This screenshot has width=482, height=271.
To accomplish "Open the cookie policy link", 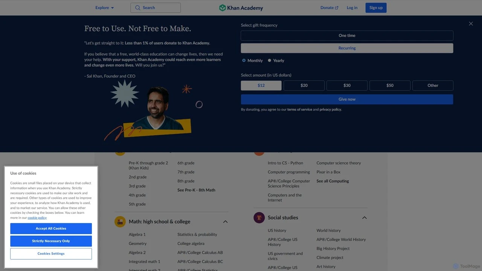I will (37, 218).
